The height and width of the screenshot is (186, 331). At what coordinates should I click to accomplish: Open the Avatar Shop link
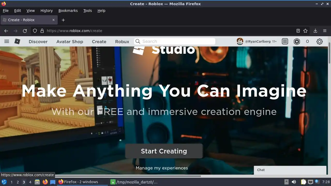(x=70, y=42)
